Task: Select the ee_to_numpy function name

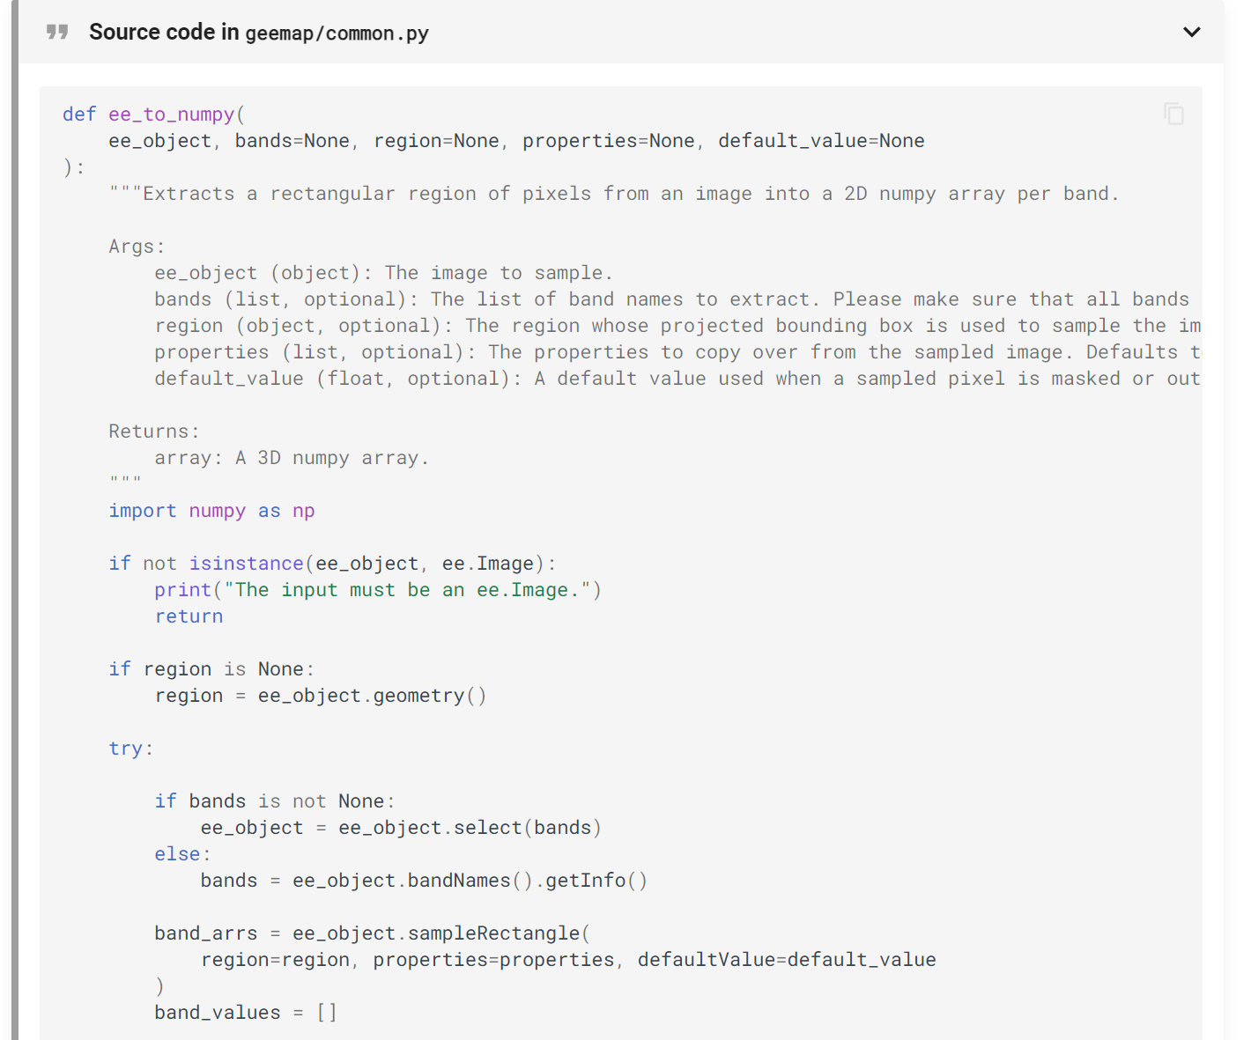Action: (171, 114)
